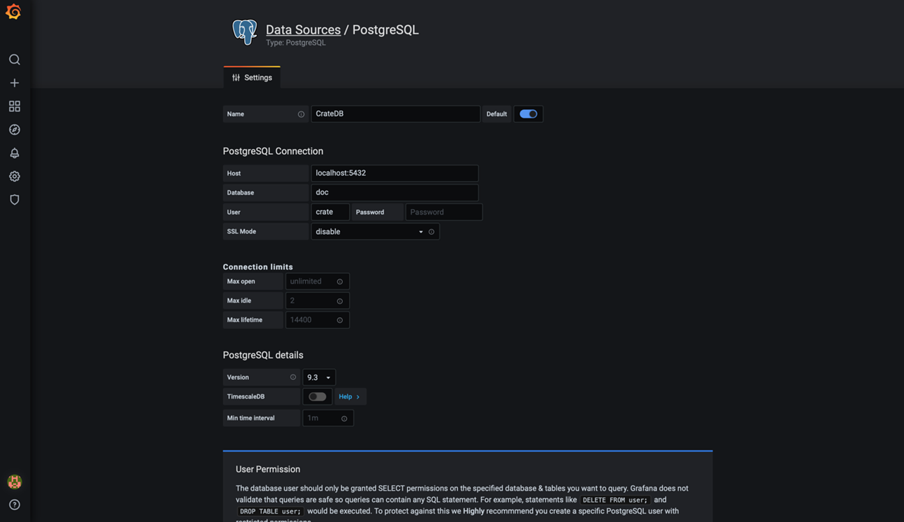Toggle the Default data source switch
Viewport: 904px width, 522px height.
528,114
